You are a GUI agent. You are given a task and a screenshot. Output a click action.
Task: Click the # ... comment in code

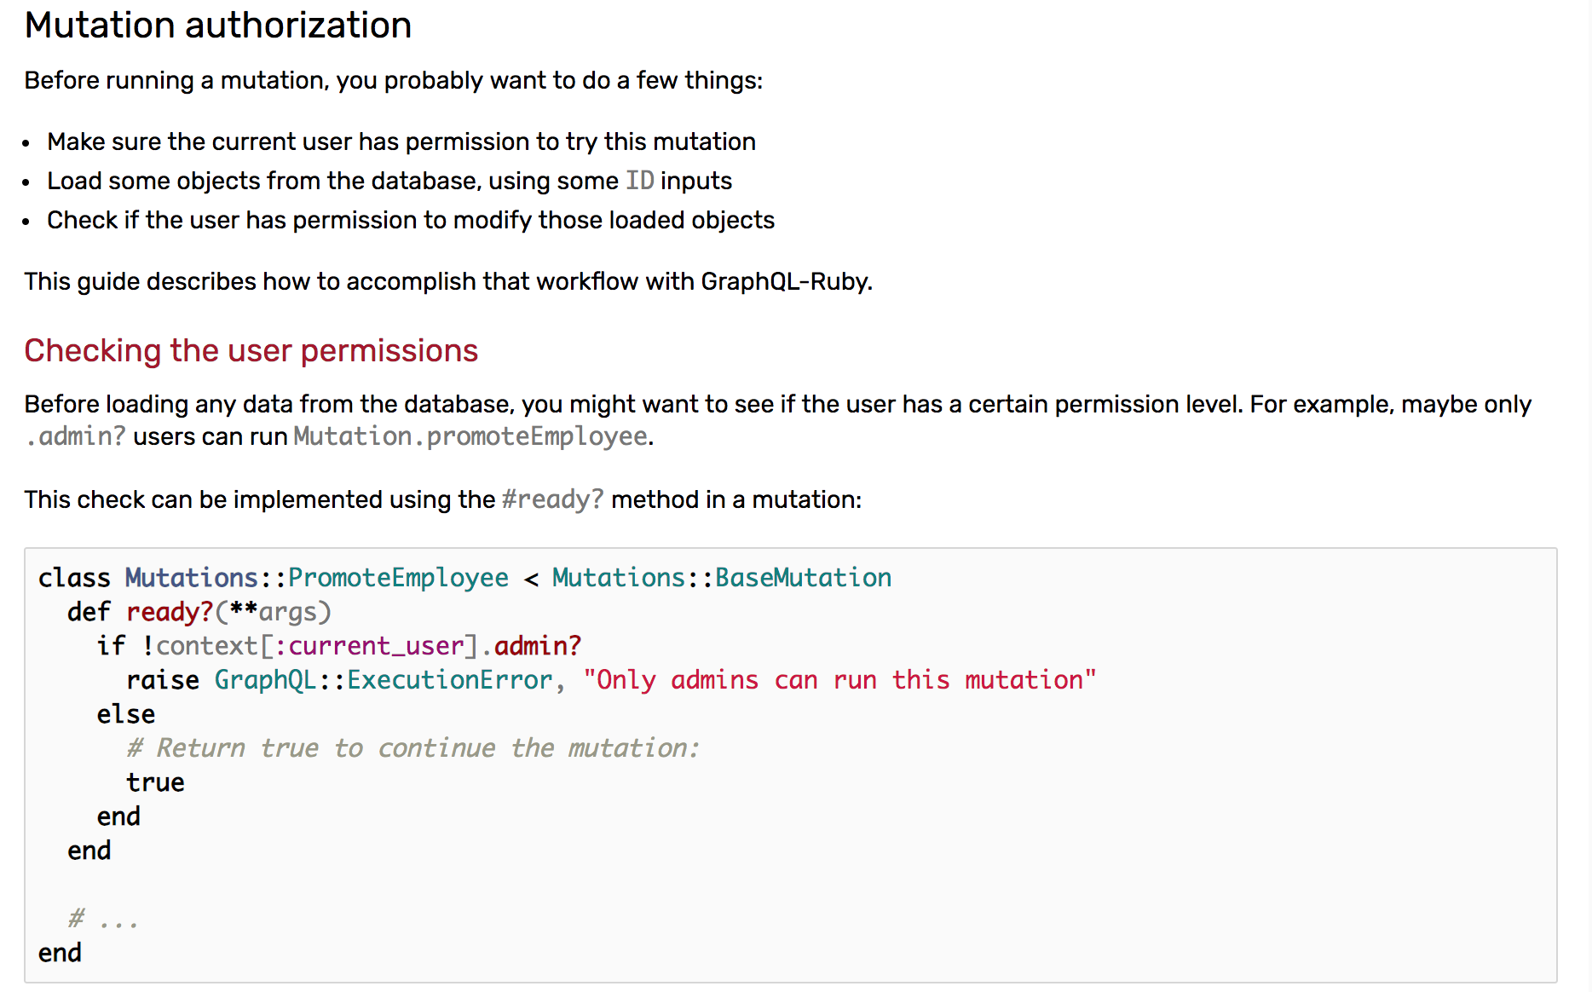point(103,919)
